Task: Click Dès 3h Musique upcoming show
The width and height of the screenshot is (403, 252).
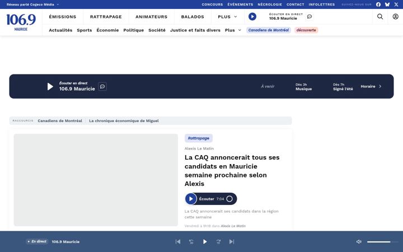Action: (x=303, y=87)
